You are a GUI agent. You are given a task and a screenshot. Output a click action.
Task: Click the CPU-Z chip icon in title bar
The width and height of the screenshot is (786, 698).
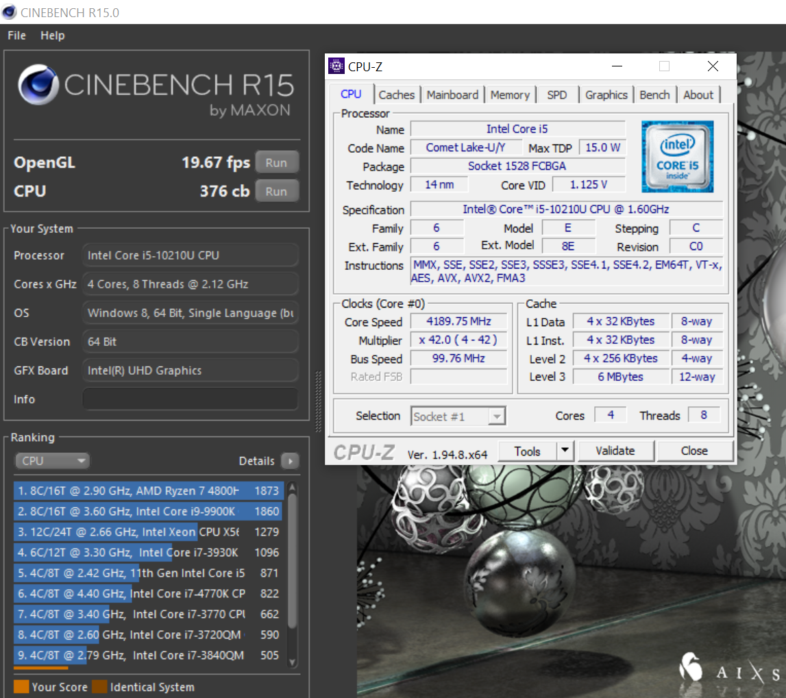point(336,66)
